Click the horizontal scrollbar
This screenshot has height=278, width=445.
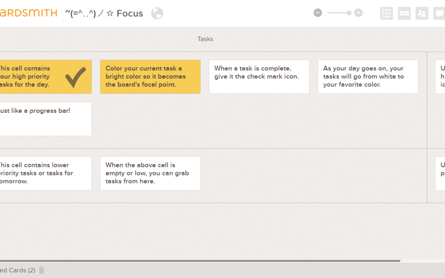[200, 261]
